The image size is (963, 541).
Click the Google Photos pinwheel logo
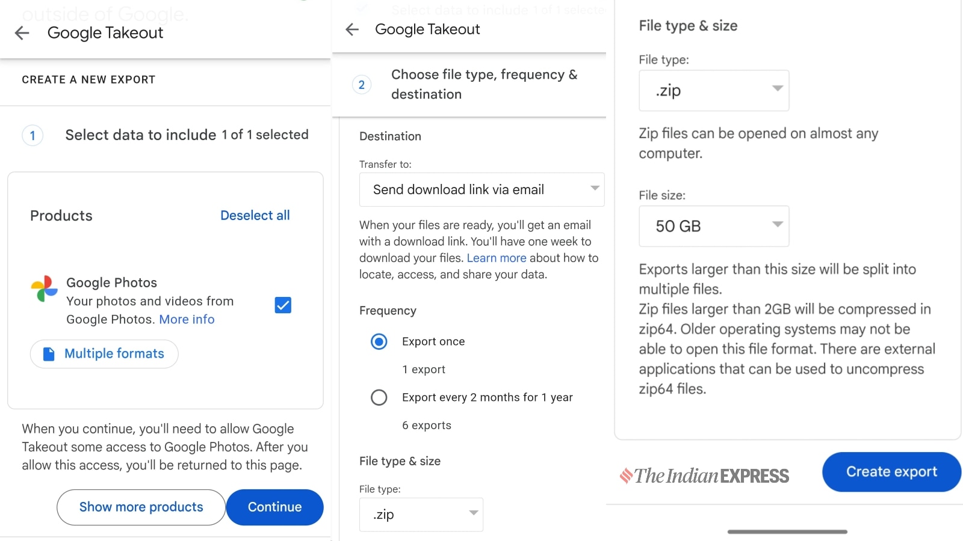click(44, 289)
